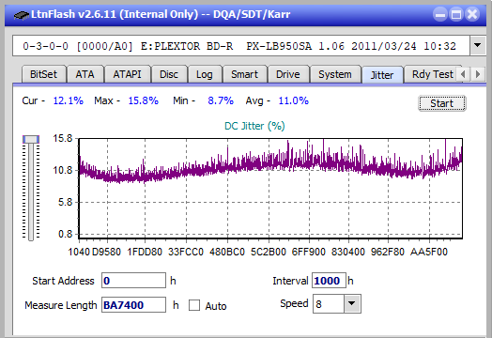Switch to the BitSet tab
This screenshot has height=338, width=492.
43,74
